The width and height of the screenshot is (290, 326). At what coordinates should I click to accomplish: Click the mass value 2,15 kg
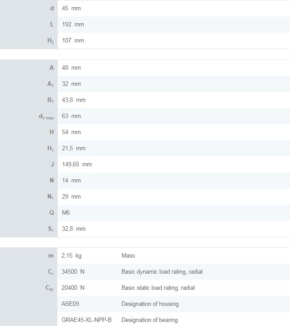72,256
